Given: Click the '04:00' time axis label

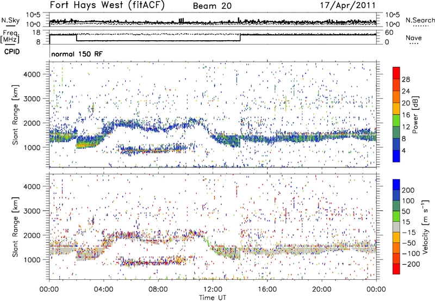Looking at the screenshot, I should (103, 290).
